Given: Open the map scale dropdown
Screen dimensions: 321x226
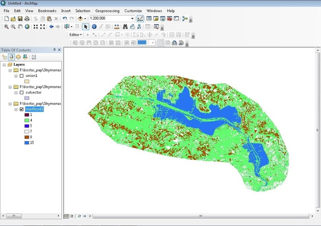Looking at the screenshot, I should pyautogui.click(x=133, y=18).
